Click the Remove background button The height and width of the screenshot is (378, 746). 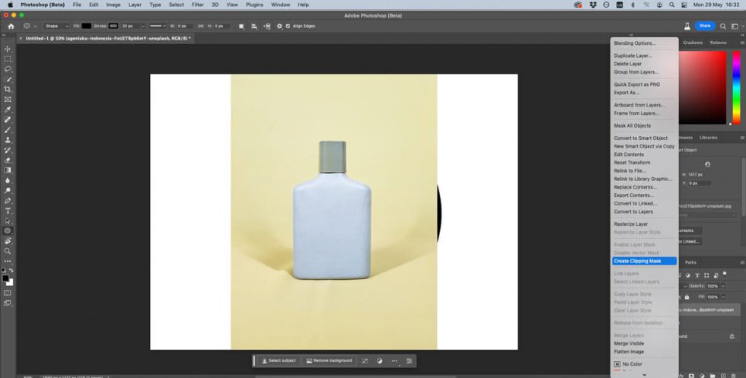pyautogui.click(x=329, y=361)
